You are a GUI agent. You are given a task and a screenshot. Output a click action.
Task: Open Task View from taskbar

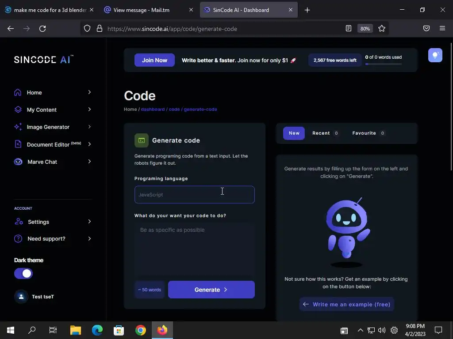coord(53,330)
